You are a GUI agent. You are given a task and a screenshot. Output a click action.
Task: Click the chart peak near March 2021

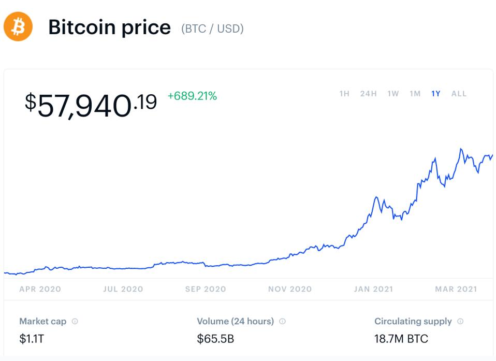(460, 150)
